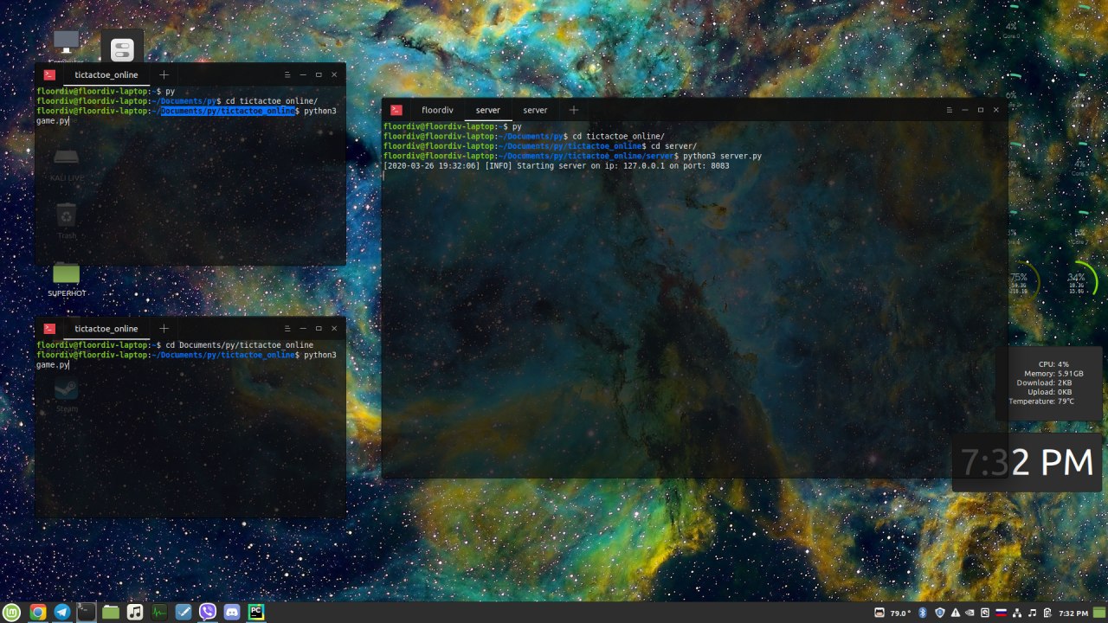1108x623 pixels.
Task: Select the tictactoe_online tab in lower-left terminal
Action: pos(106,328)
